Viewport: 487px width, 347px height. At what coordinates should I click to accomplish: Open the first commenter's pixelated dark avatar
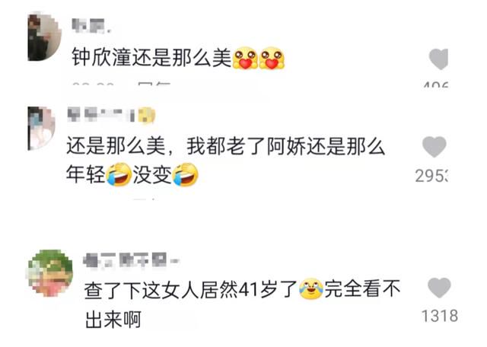pyautogui.click(x=44, y=37)
